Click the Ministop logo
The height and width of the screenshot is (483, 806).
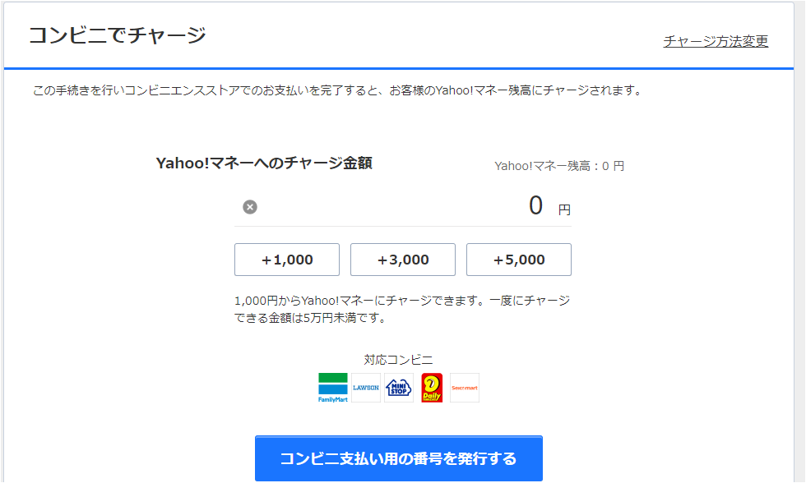399,388
